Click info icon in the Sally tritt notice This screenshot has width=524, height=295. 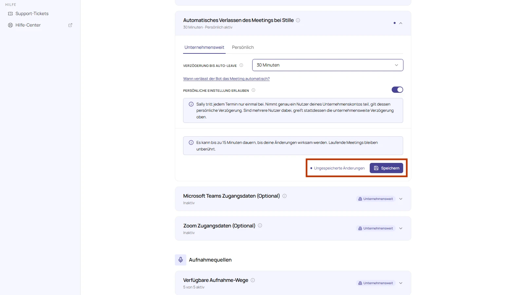click(191, 104)
